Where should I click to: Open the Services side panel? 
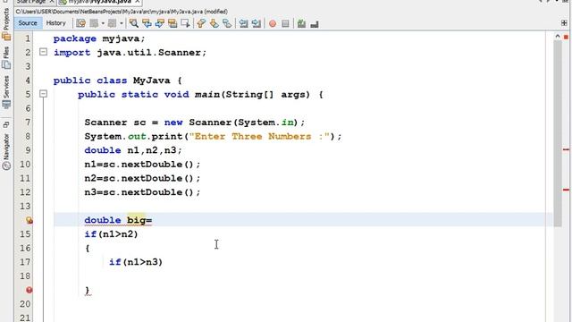pyautogui.click(x=6, y=92)
